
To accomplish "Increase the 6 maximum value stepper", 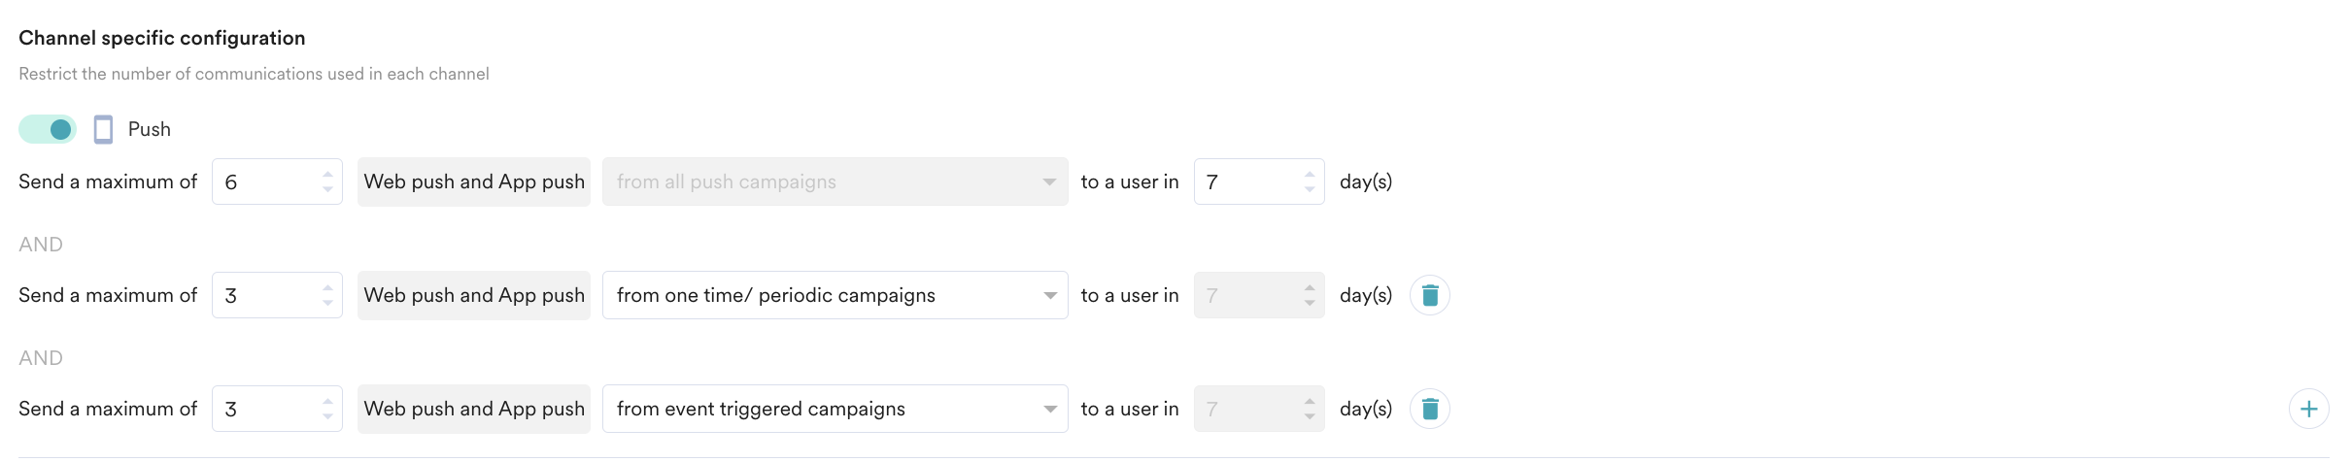I will click(327, 175).
